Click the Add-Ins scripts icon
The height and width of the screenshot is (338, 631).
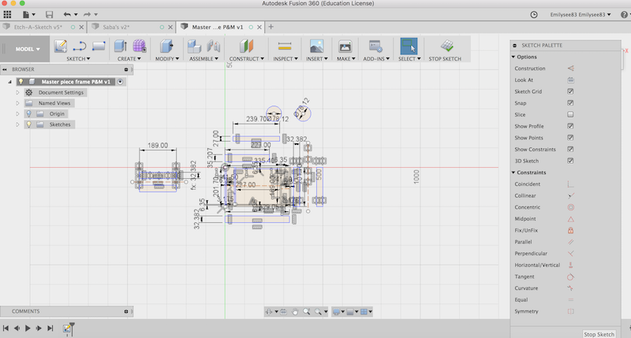(x=375, y=46)
